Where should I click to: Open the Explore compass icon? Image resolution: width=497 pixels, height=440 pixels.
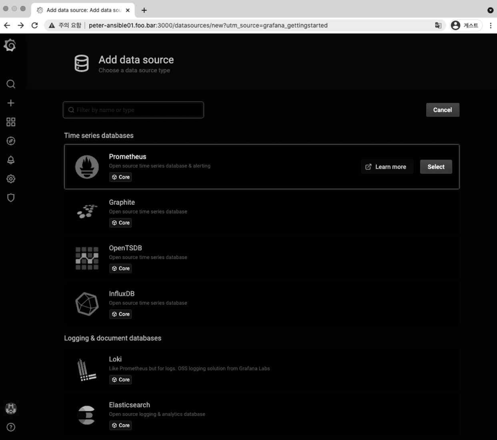pos(11,141)
